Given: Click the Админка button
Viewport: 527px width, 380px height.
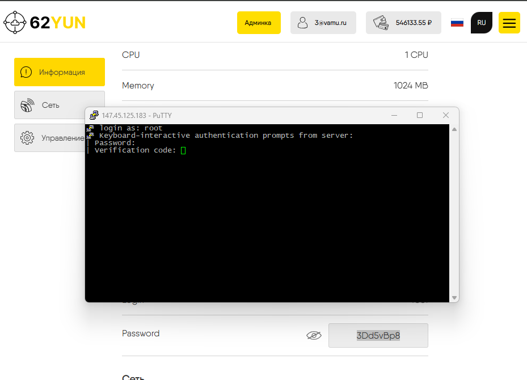Looking at the screenshot, I should pyautogui.click(x=259, y=23).
